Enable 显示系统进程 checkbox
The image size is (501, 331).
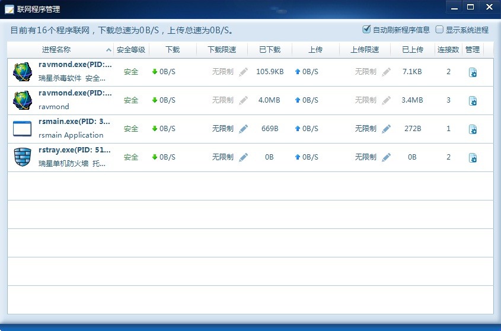click(439, 30)
